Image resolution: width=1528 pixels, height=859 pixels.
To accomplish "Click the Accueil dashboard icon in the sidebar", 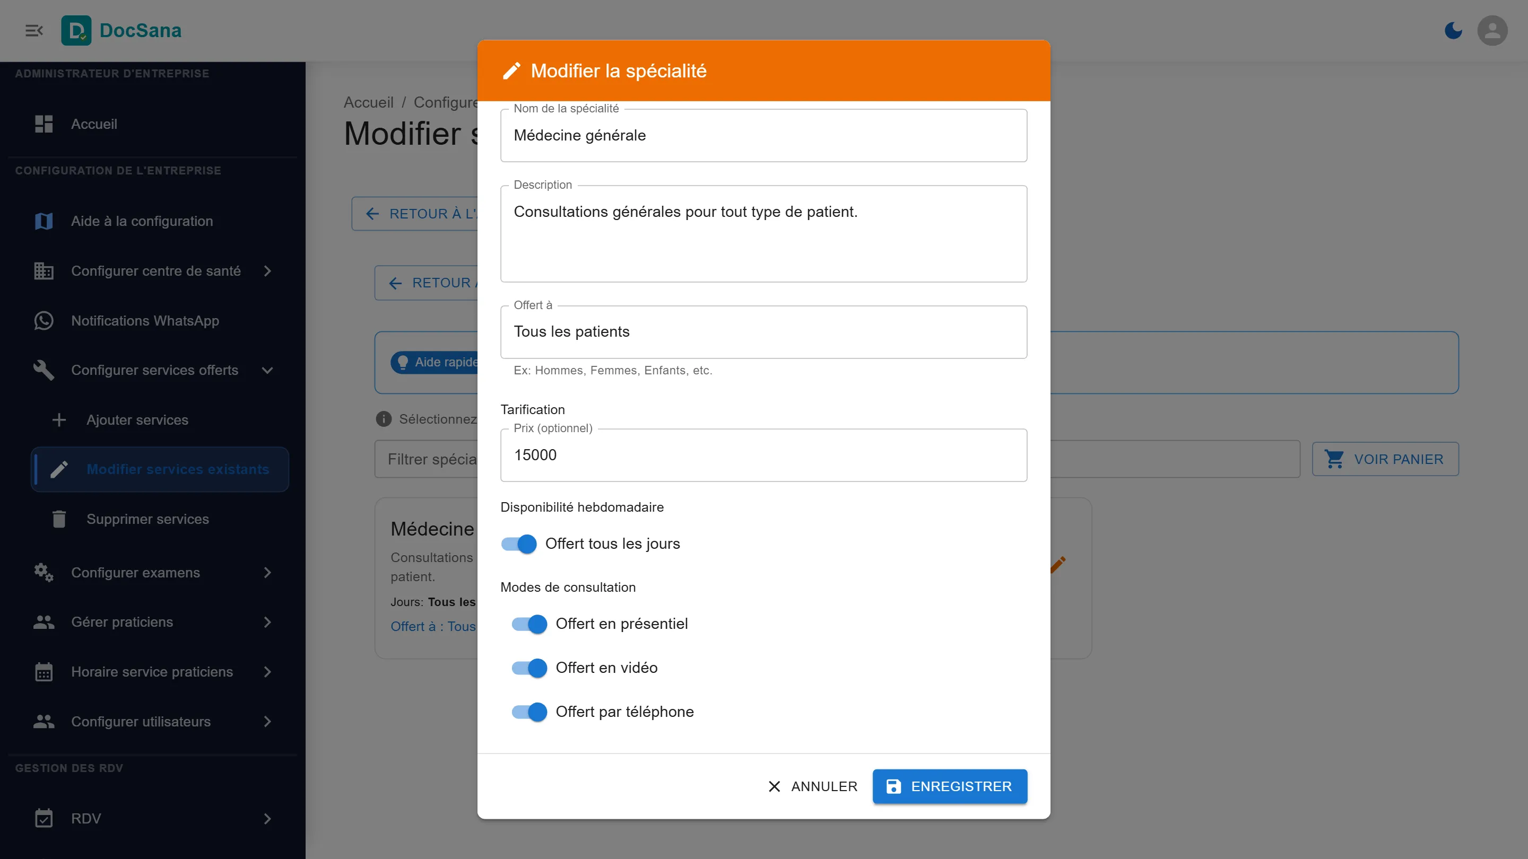I will click(x=44, y=124).
